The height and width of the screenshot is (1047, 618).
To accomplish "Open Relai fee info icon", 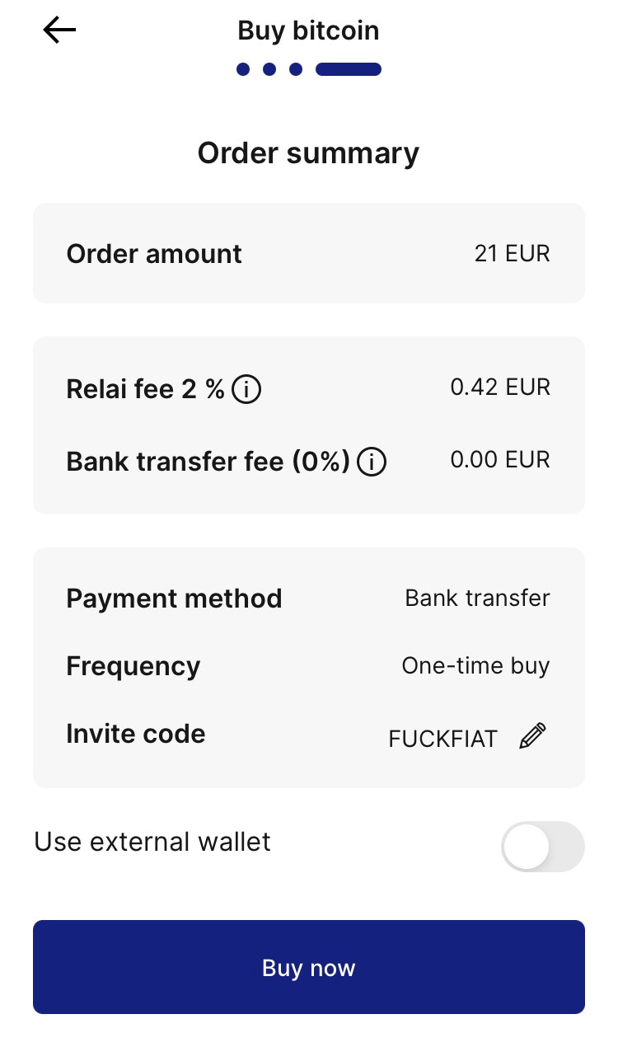I will click(x=246, y=389).
